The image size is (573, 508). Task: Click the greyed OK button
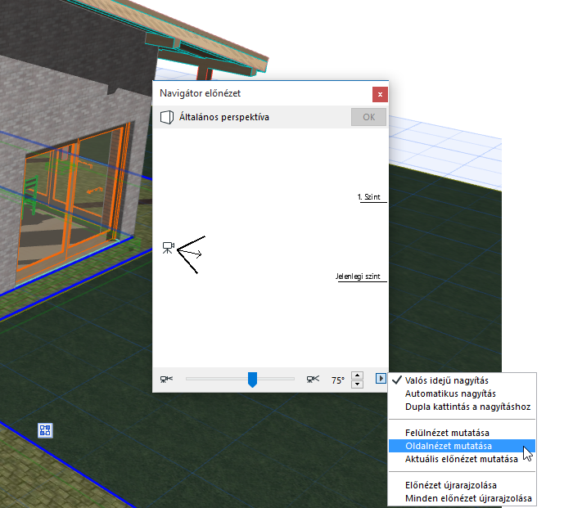click(368, 117)
